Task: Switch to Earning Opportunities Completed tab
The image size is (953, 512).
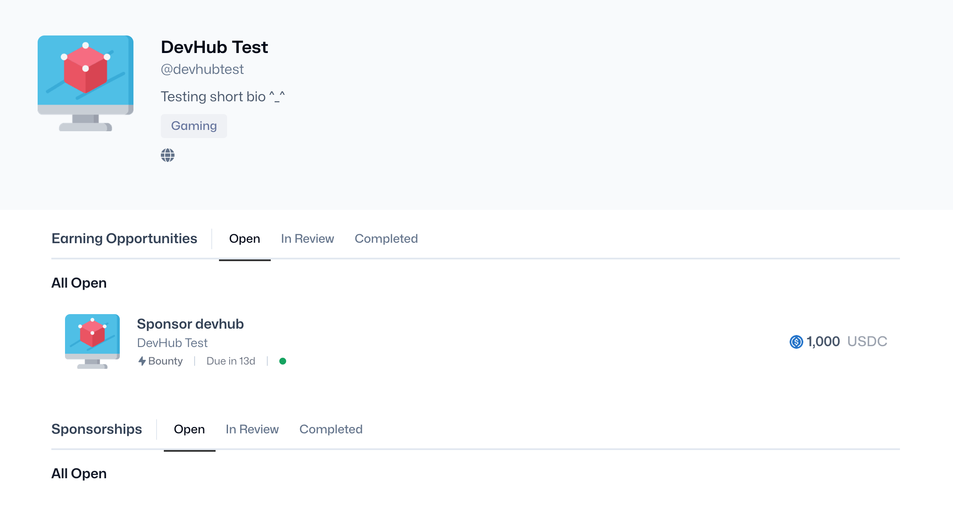Action: 386,238
